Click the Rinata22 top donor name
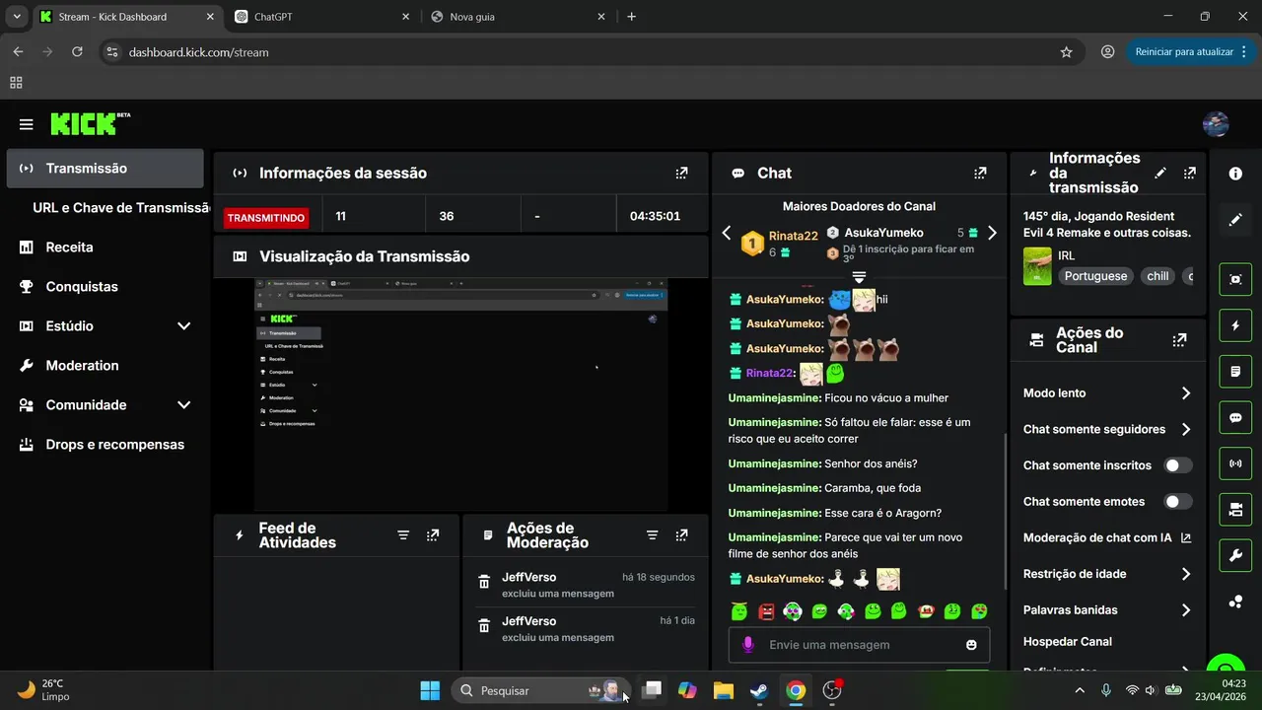This screenshot has height=710, width=1262. [793, 236]
